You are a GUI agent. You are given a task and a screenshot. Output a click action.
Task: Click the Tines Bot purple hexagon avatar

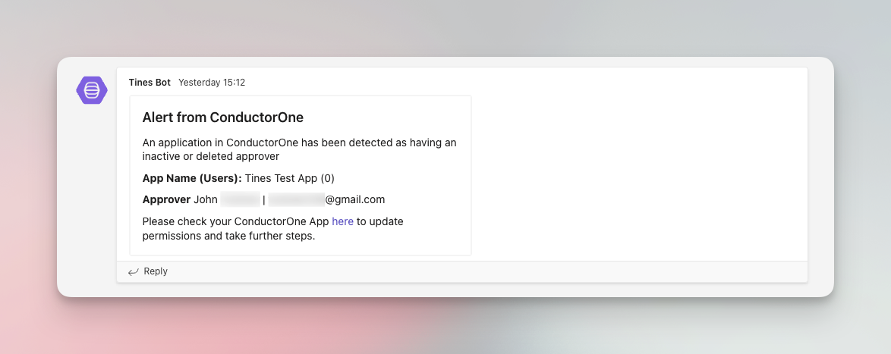click(92, 90)
